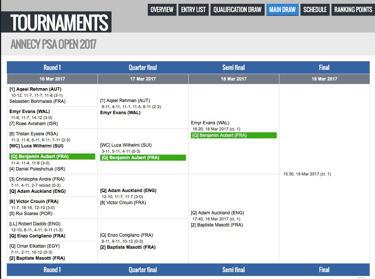Image resolution: width=375 pixels, height=279 pixels.
Task: Click the TOURNAMENTS header logo
Action: point(59,23)
